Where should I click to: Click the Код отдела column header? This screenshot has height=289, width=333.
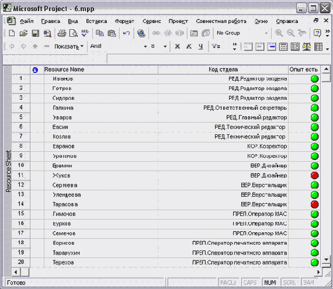click(x=223, y=69)
